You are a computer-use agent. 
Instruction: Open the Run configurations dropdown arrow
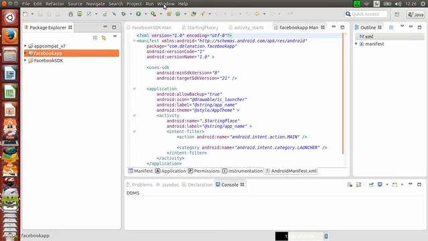[146, 14]
